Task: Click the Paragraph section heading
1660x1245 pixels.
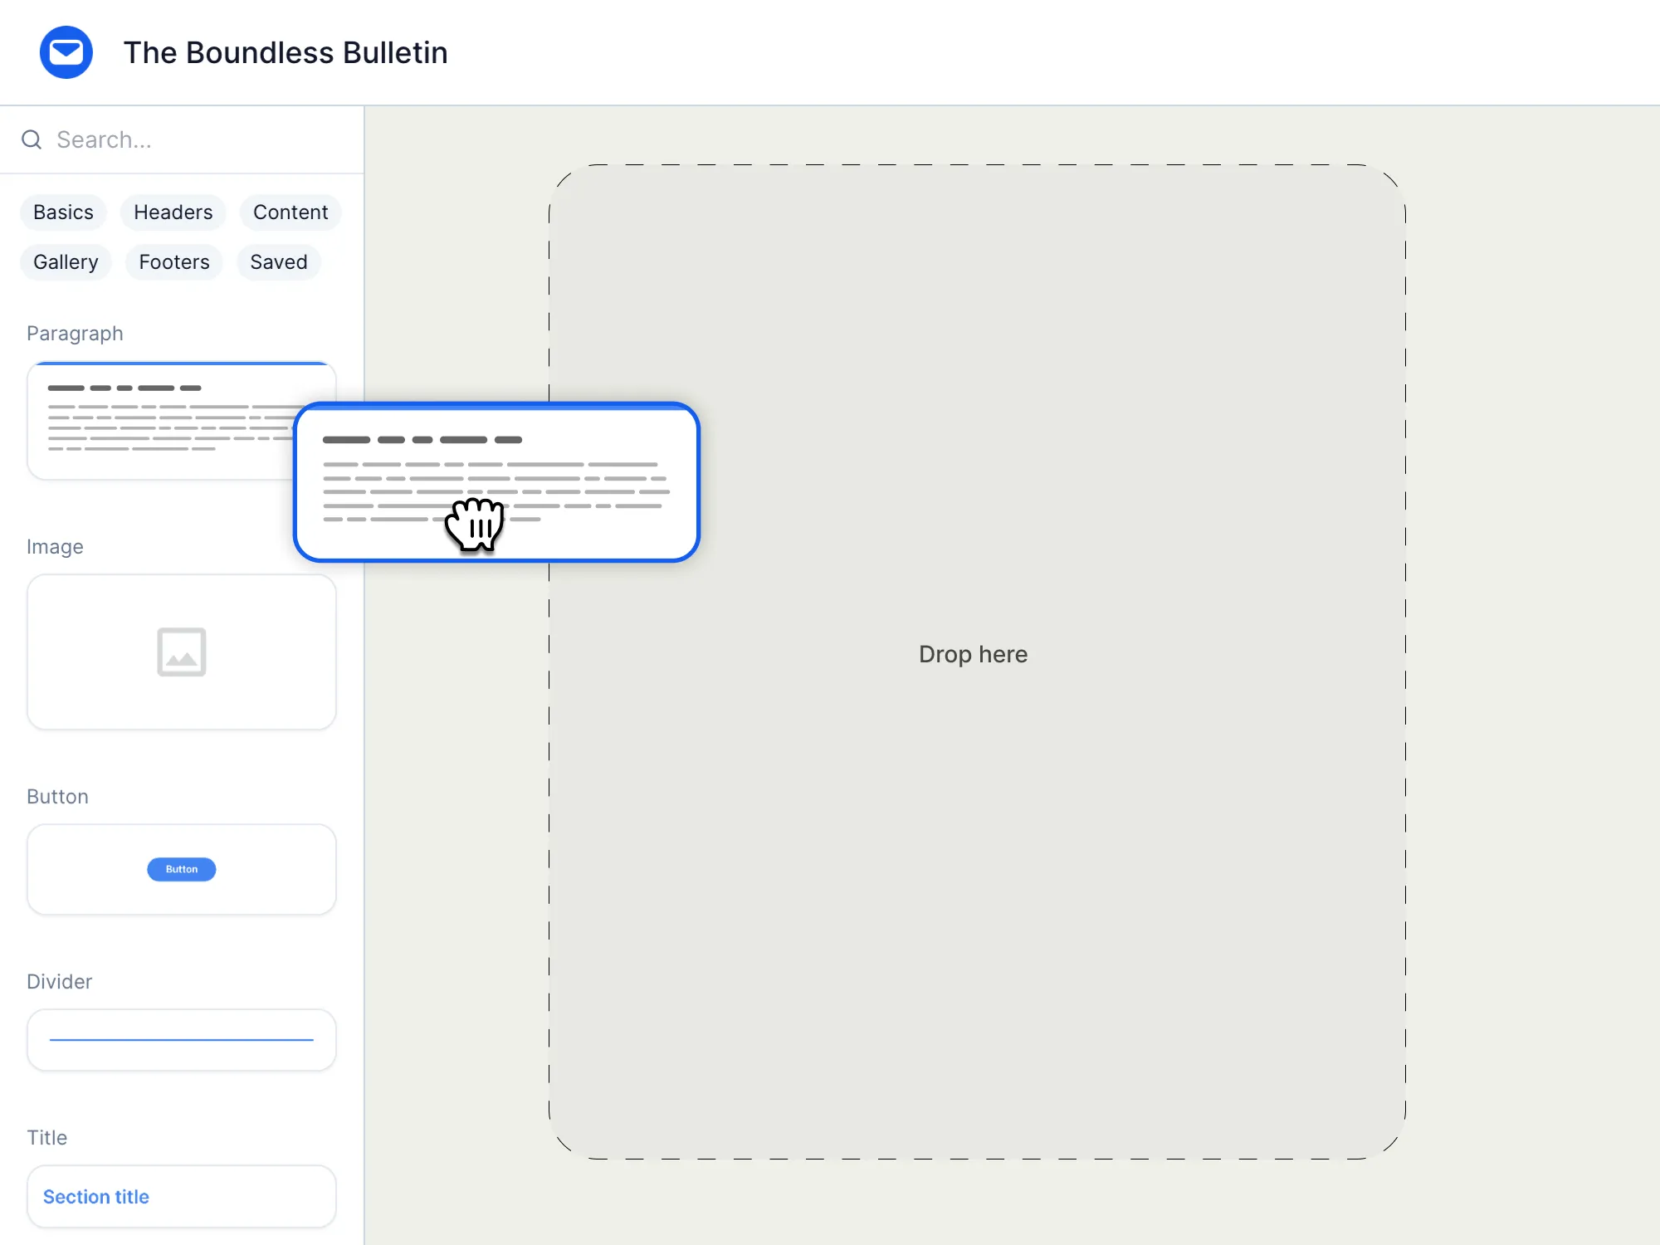Action: coord(74,333)
